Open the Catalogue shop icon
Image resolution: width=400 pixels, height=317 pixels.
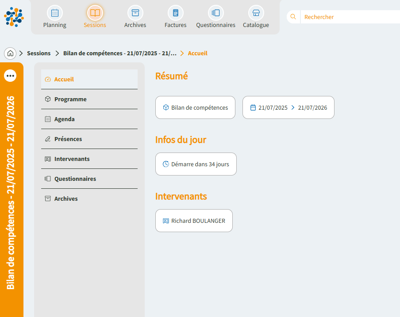point(256,13)
